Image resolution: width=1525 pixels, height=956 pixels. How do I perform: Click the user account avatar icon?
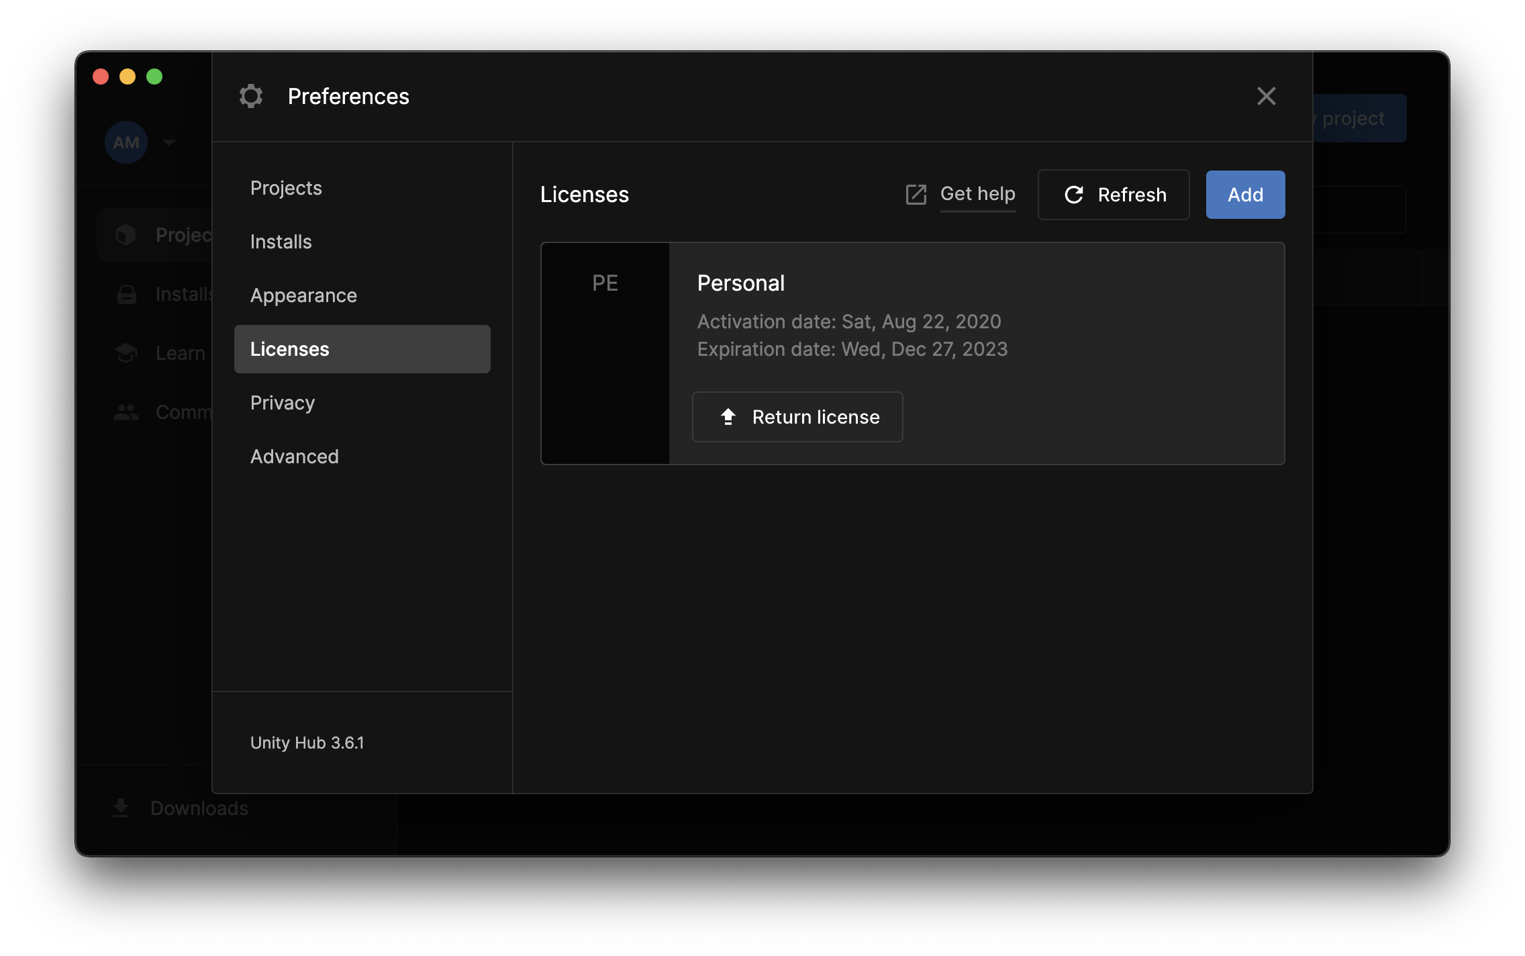click(127, 142)
